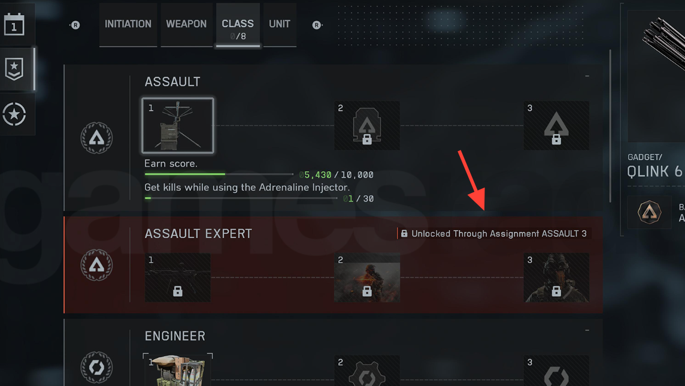This screenshot has width=685, height=386.
Task: Open the Unit tab
Action: (280, 25)
